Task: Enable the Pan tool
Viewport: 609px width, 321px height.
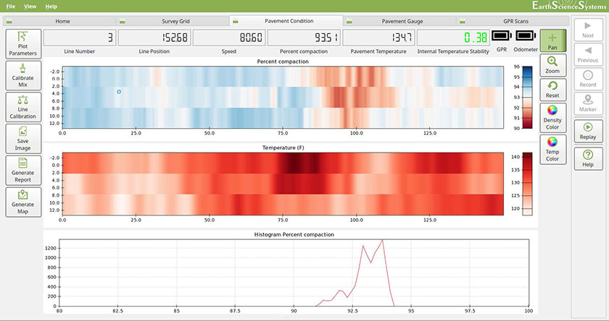Action: point(552,40)
